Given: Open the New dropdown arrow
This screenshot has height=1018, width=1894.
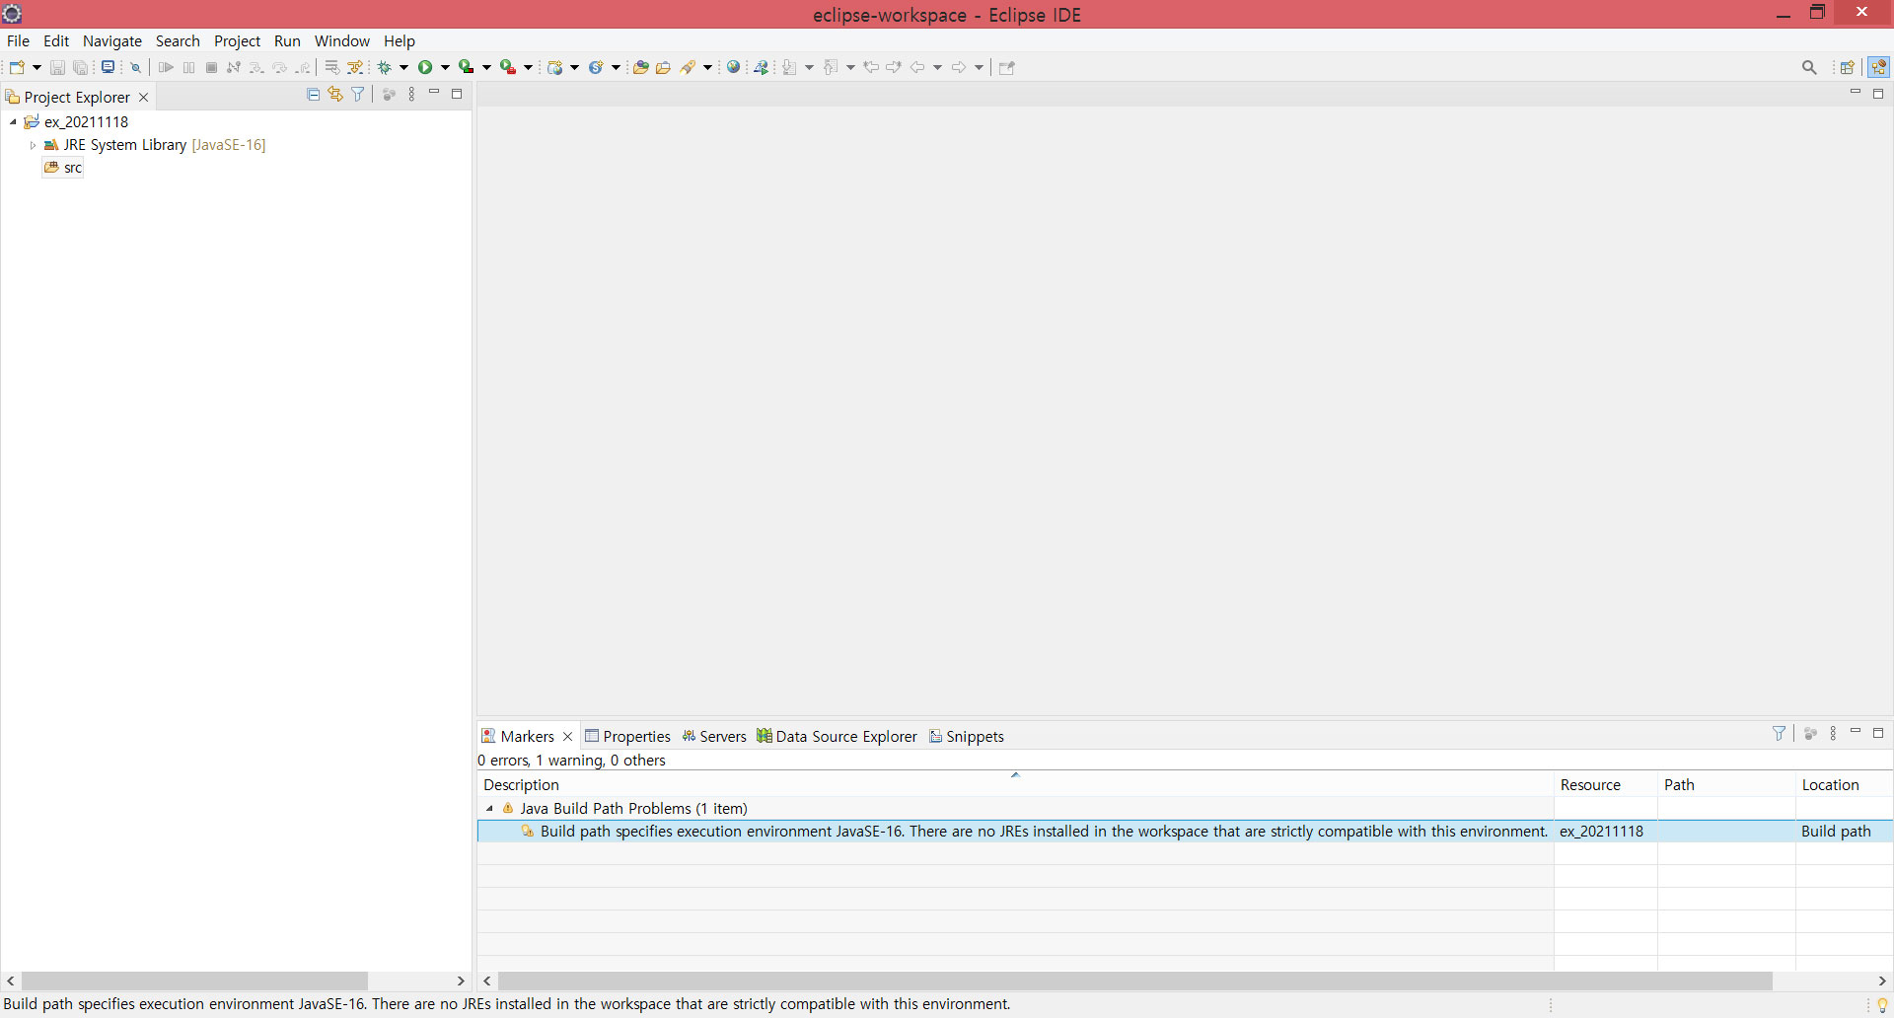Looking at the screenshot, I should (x=36, y=67).
